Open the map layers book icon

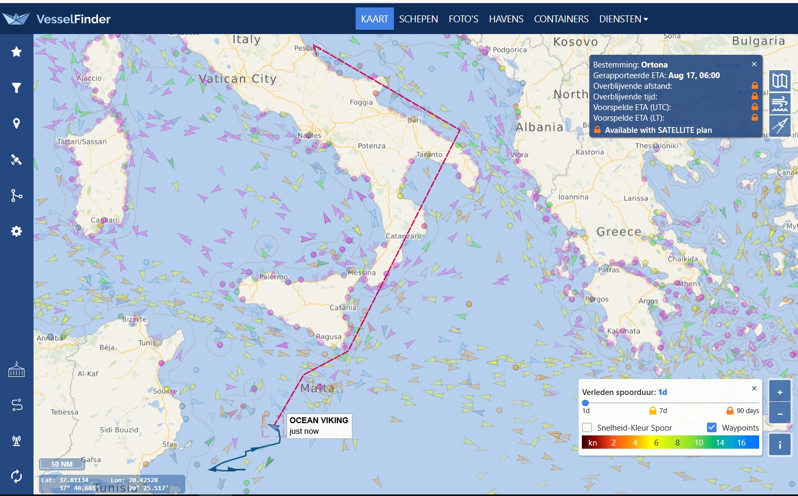pos(780,81)
